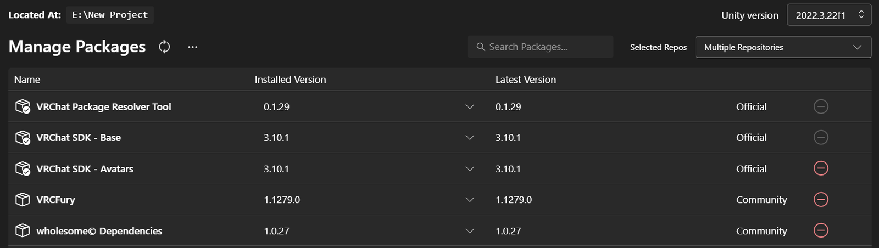Click the Installed Version column header

(290, 80)
